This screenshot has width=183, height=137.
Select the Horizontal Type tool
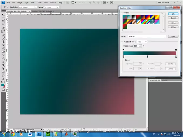coord(3,65)
